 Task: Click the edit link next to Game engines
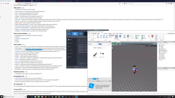(x=24, y=45)
